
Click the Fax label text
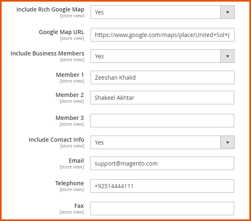click(x=79, y=206)
